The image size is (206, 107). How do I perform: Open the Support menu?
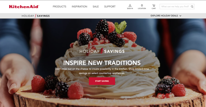[x=110, y=7]
